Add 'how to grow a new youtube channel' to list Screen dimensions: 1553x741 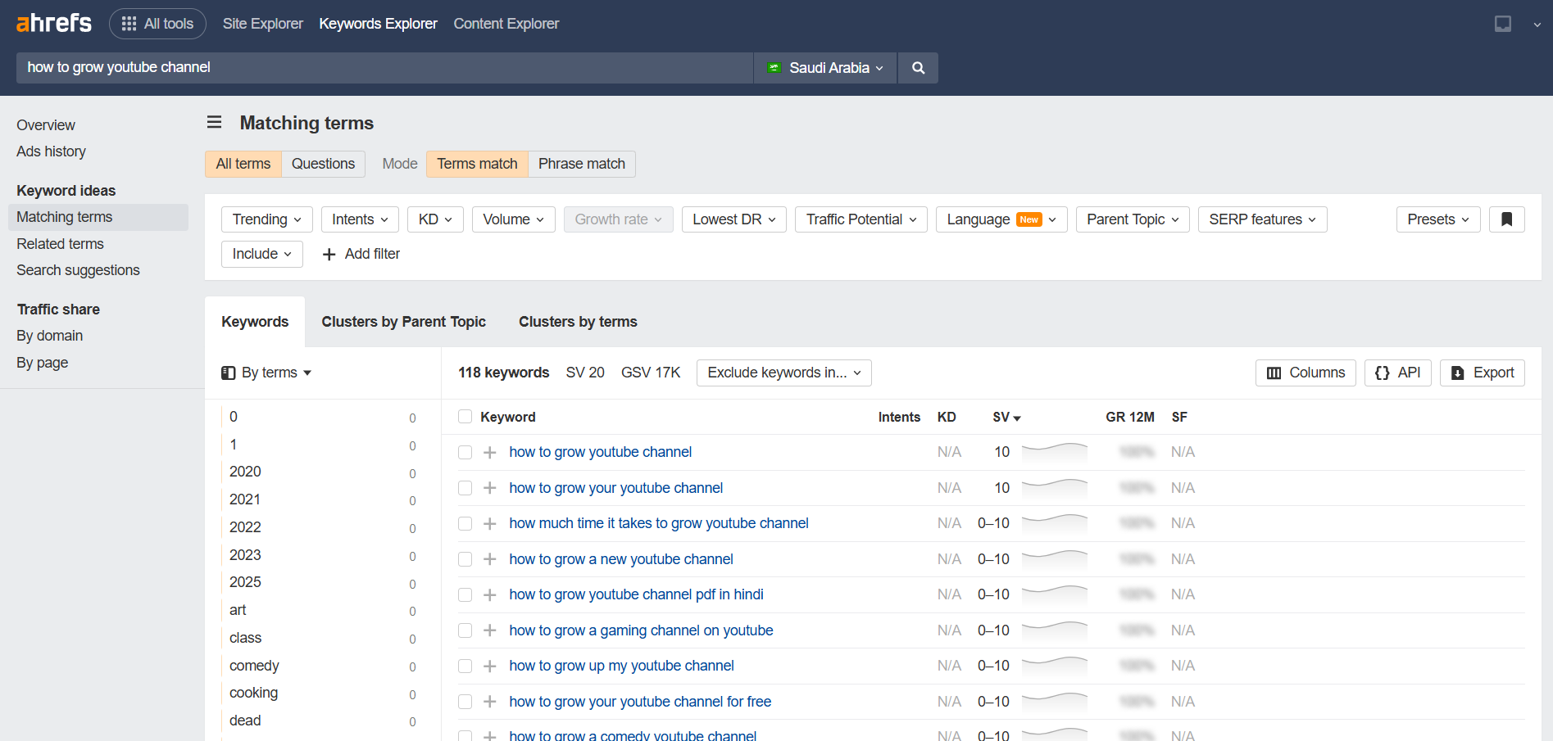coord(489,559)
